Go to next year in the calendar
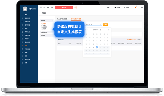This screenshot has width=164, height=96. click(108, 30)
